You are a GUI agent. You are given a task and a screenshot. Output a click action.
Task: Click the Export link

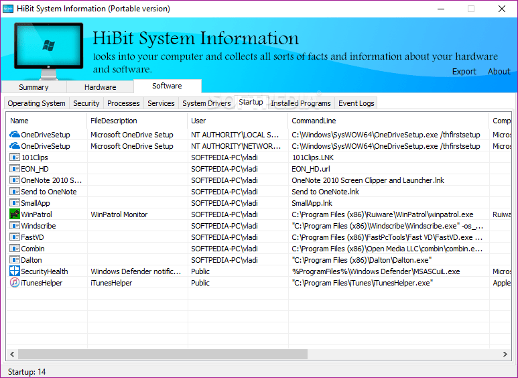pos(464,71)
